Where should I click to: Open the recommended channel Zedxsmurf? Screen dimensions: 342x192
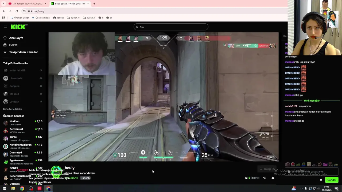coord(23,131)
